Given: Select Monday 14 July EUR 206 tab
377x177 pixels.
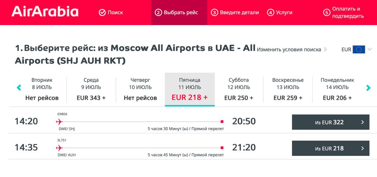Looking at the screenshot, I should point(337,89).
